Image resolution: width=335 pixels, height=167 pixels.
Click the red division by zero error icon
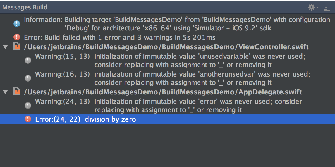(28, 119)
